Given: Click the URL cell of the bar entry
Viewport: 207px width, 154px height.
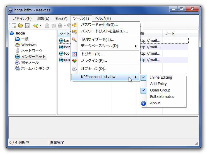Looking at the screenshot, I should [151, 41].
